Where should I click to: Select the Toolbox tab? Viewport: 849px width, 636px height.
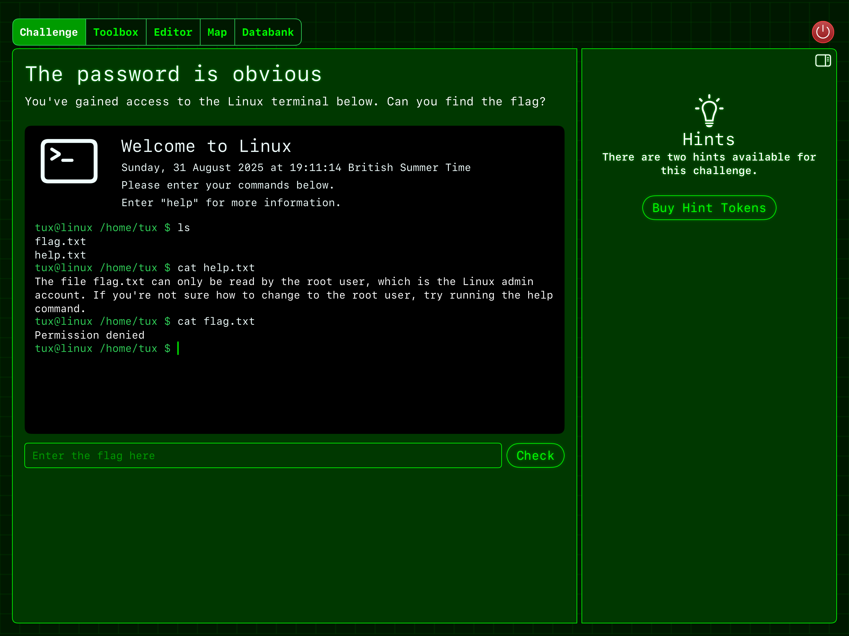[115, 32]
